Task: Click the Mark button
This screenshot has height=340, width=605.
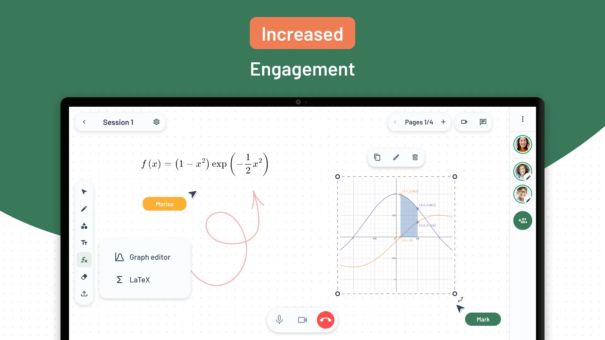Action: (x=483, y=319)
